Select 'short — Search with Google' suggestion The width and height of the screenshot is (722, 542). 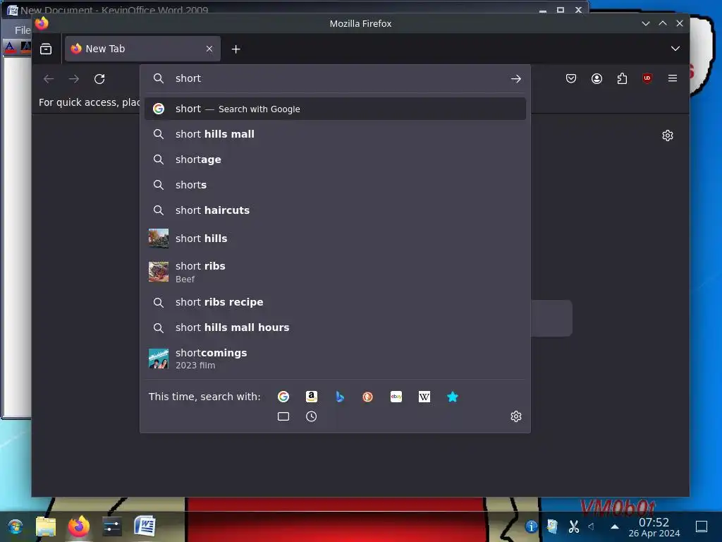pyautogui.click(x=335, y=109)
